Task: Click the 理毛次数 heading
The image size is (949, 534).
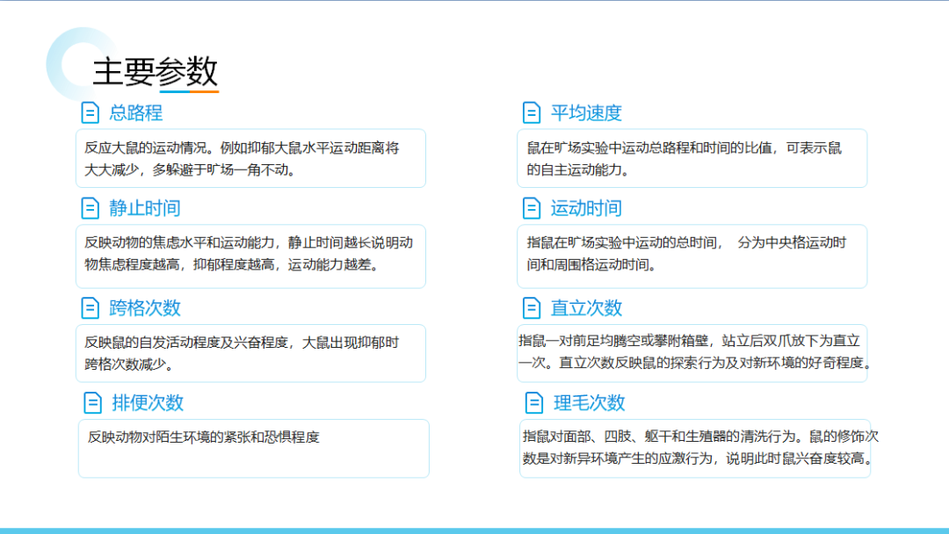Action: click(x=589, y=402)
